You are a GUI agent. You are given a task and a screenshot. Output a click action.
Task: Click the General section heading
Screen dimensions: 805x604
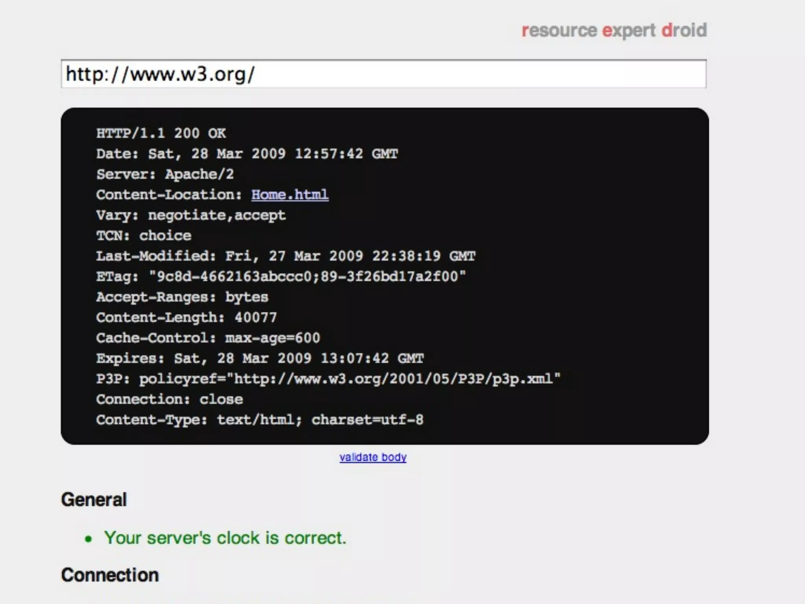94,500
